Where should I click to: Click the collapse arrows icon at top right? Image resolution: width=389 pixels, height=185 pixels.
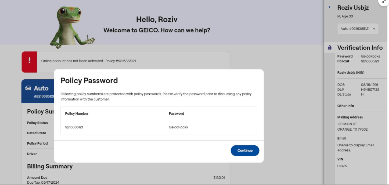pyautogui.click(x=384, y=2)
